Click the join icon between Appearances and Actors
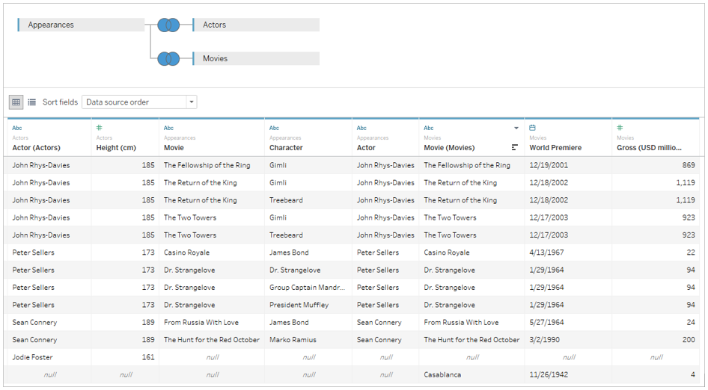 [168, 25]
